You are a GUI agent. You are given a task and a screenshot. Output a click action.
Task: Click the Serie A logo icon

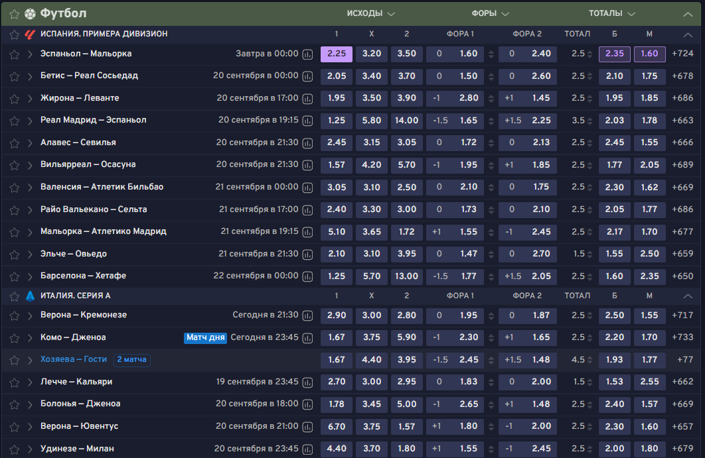tap(30, 296)
